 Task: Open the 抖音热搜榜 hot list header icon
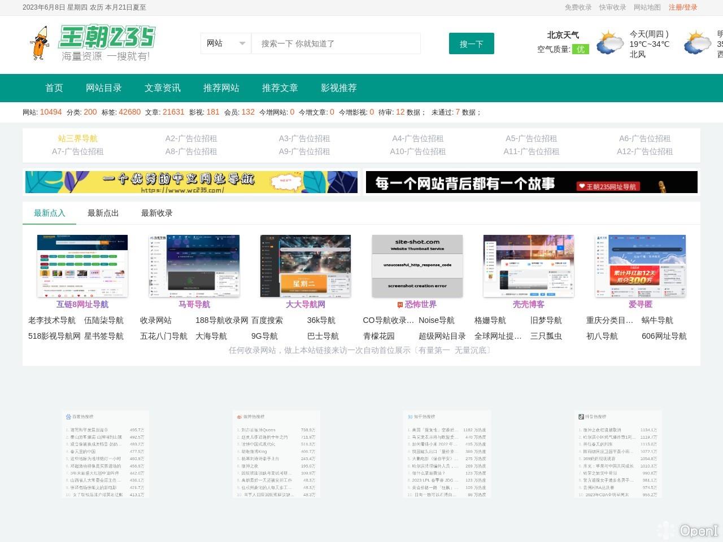coord(581,417)
